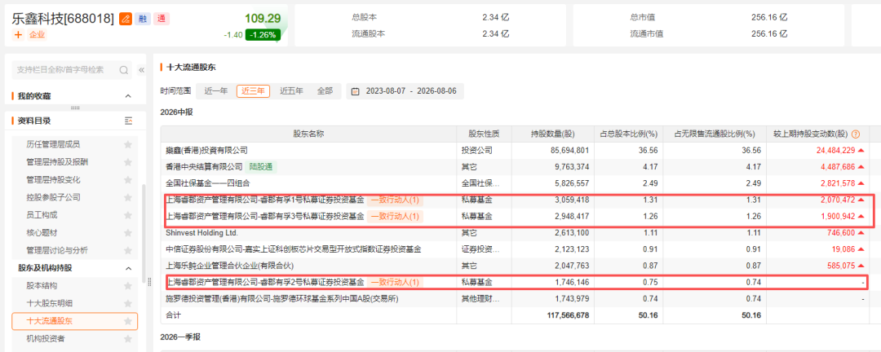Click shareholder Shinvest Holding Ltd.
Screen dimensions: 881x352
point(201,232)
